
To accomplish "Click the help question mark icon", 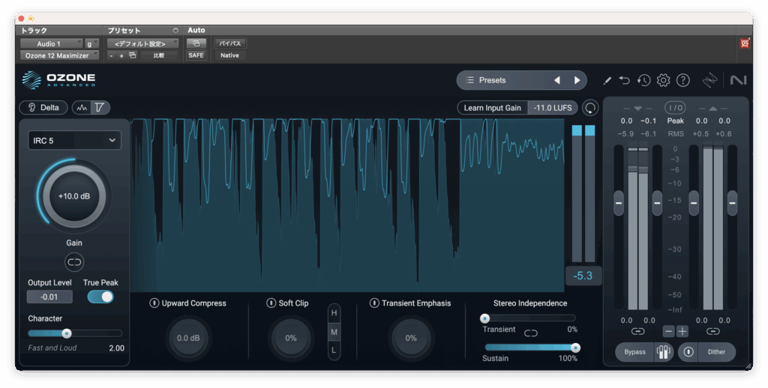I will pos(682,80).
